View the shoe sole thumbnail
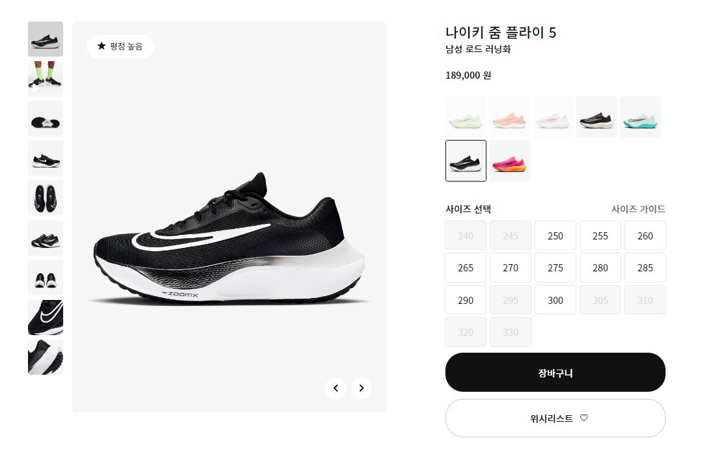702x449 pixels. click(x=46, y=118)
